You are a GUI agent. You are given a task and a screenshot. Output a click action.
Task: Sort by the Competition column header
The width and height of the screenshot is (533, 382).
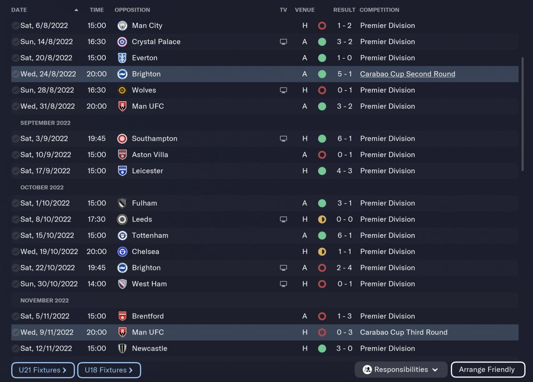[x=379, y=10]
